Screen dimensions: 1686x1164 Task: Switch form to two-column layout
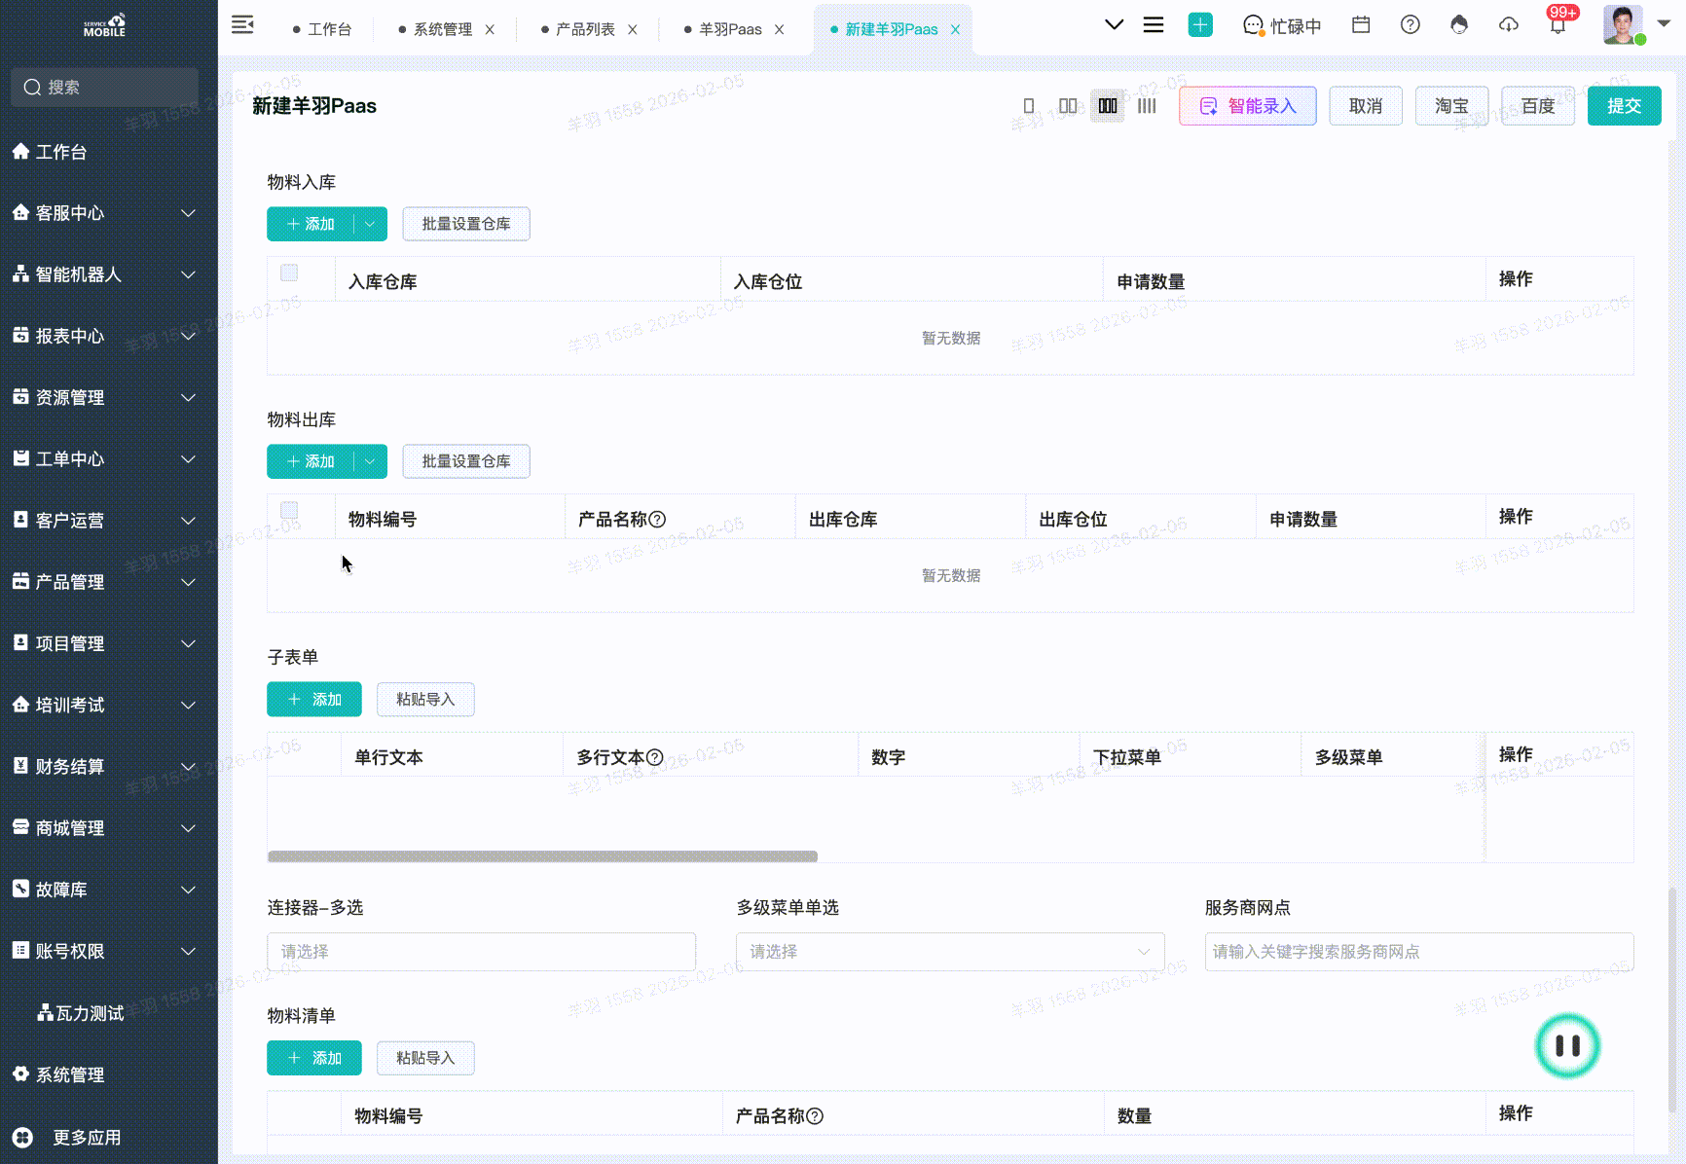point(1068,106)
